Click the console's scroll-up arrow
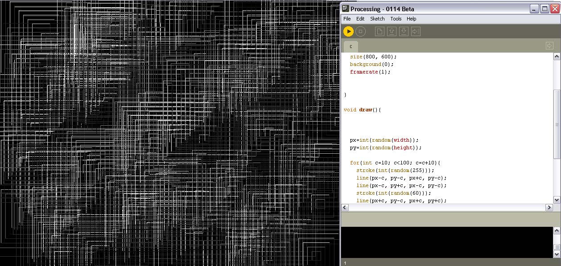Viewport: 561px width, 266px height. (557, 231)
